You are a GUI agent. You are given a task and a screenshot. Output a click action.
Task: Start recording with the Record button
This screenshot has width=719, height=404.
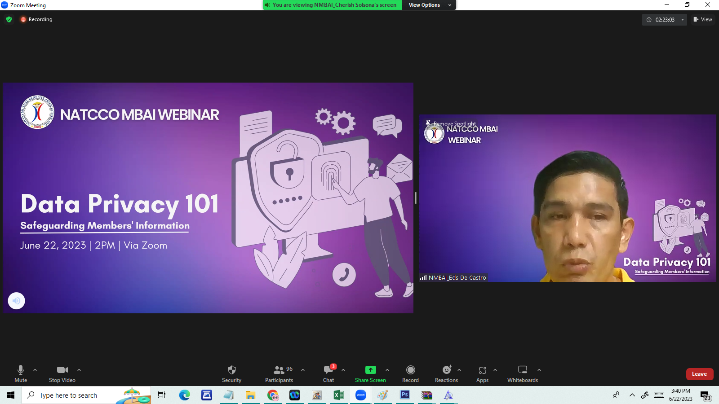coord(410,374)
